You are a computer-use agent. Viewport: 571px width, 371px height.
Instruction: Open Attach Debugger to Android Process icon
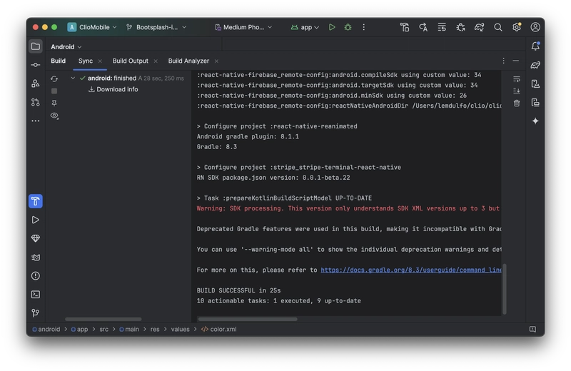tap(460, 27)
